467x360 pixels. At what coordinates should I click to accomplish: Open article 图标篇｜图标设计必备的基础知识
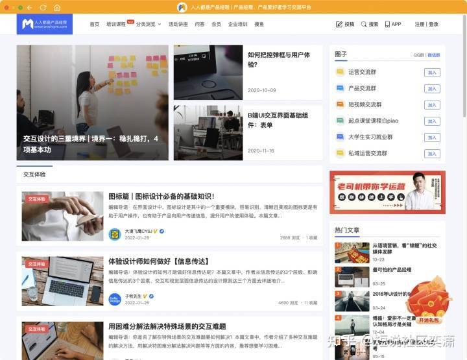[x=161, y=197]
